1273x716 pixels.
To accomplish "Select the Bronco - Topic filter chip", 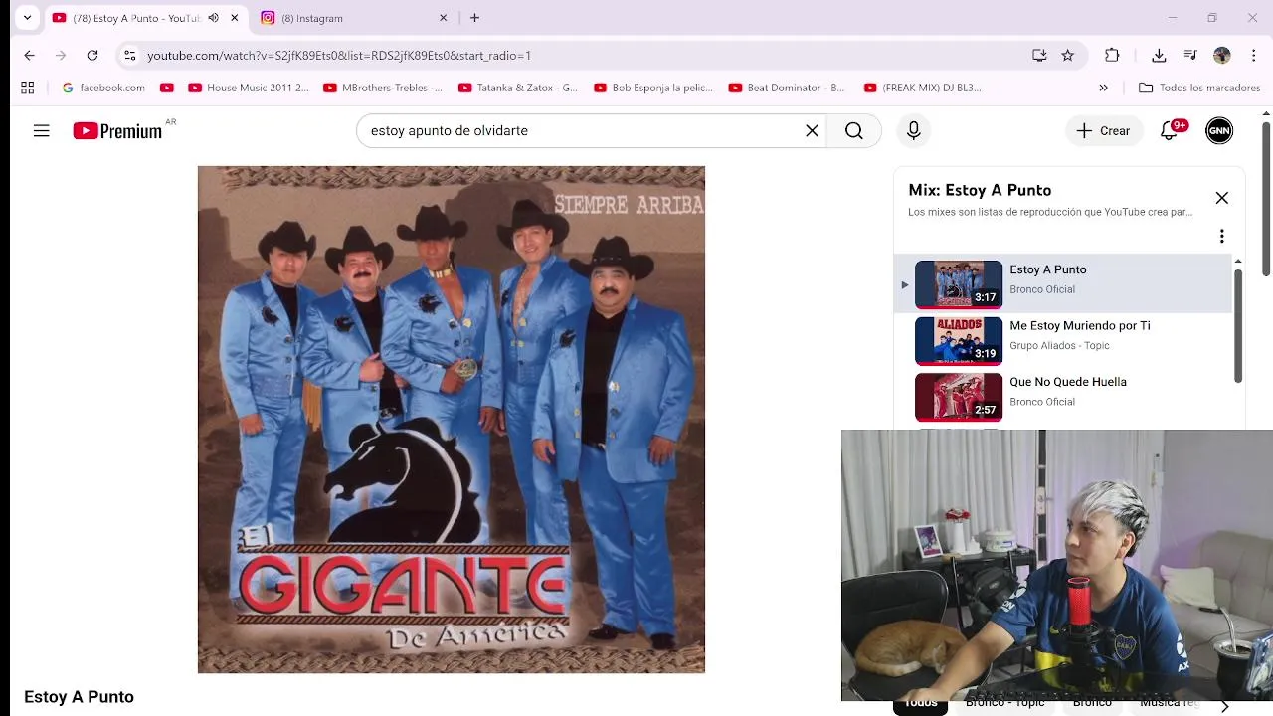I will [x=1004, y=703].
